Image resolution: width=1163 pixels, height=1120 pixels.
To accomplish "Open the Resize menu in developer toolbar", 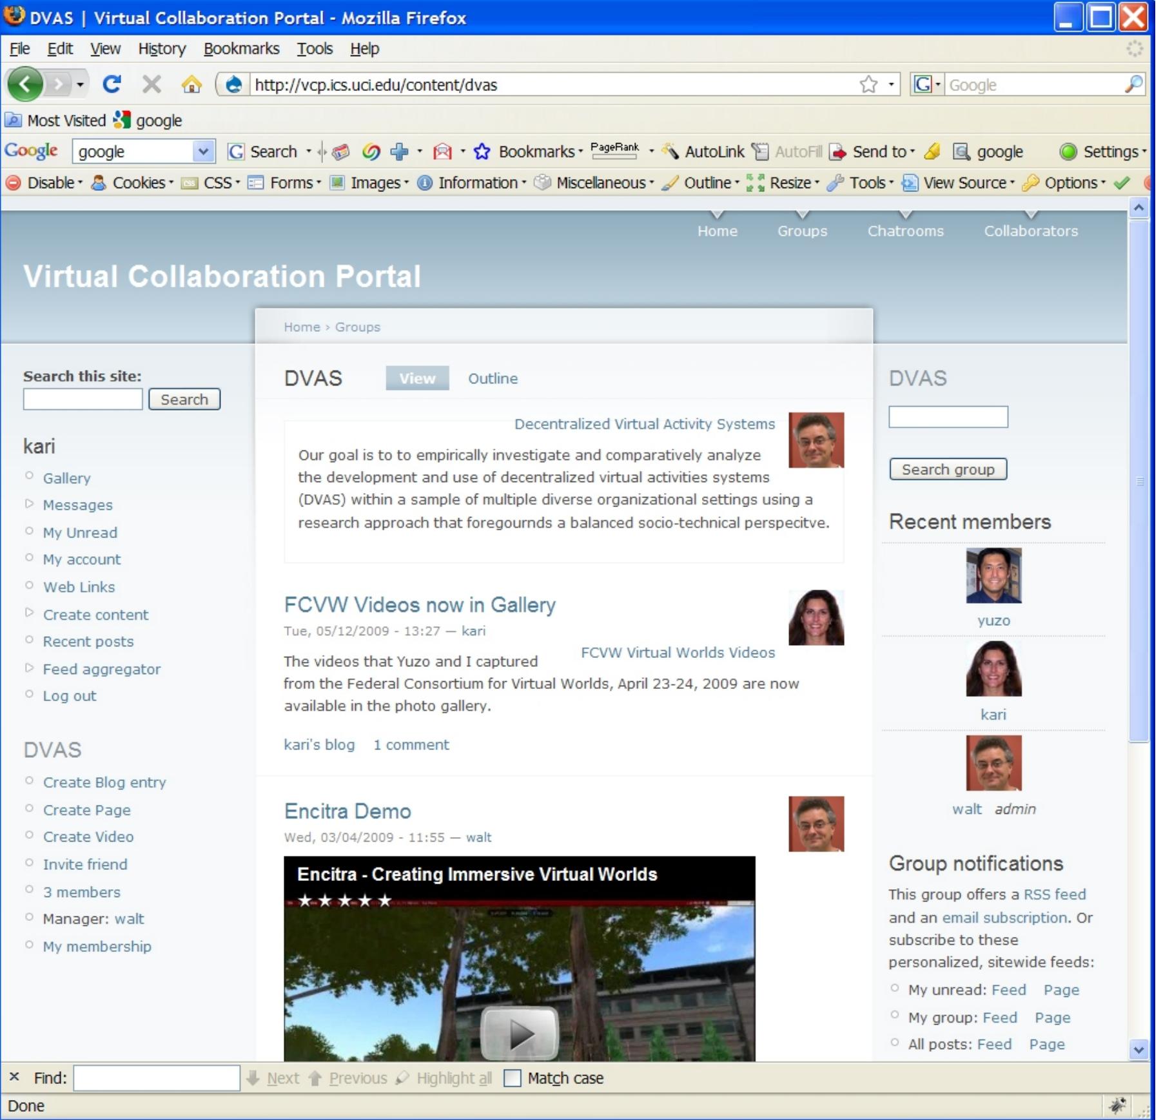I will tap(783, 183).
